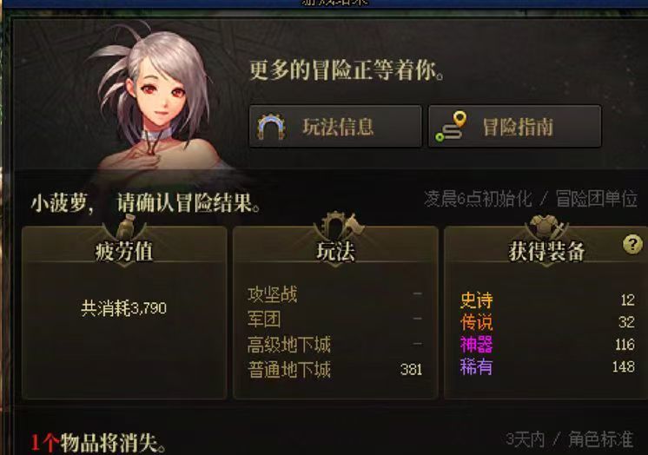Select the 史诗 equipment row
The image size is (648, 455).
click(x=547, y=300)
